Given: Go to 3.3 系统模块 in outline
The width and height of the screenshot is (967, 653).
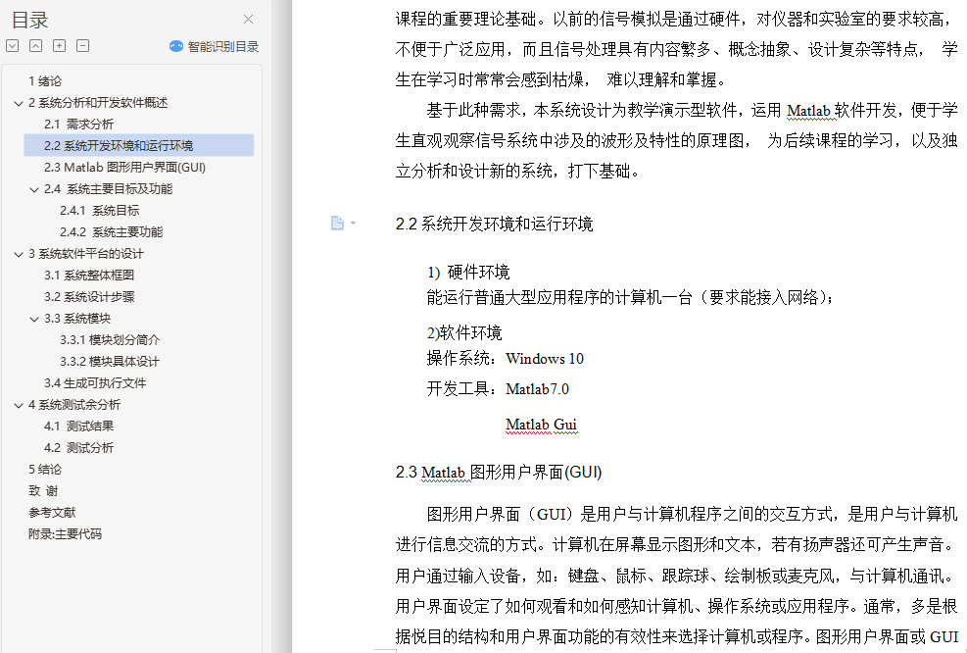Looking at the screenshot, I should click(x=77, y=319).
